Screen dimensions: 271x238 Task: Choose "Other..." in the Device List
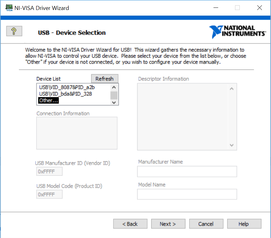coord(49,100)
